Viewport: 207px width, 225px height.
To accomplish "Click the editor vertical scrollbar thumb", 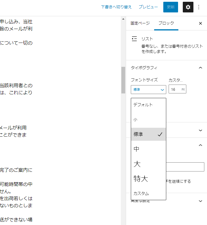I will coord(123,80).
